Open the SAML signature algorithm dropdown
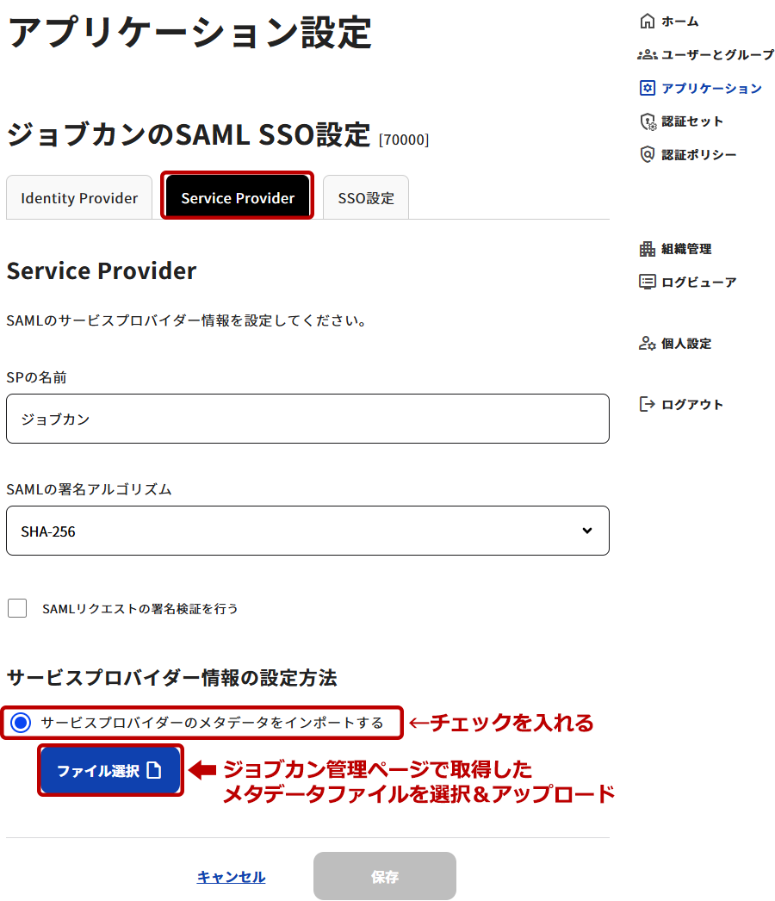 tap(307, 531)
